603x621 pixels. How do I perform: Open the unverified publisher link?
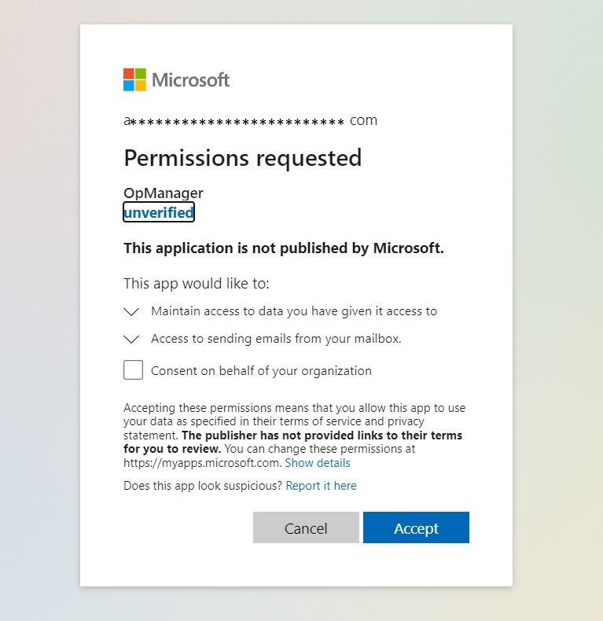click(x=159, y=212)
